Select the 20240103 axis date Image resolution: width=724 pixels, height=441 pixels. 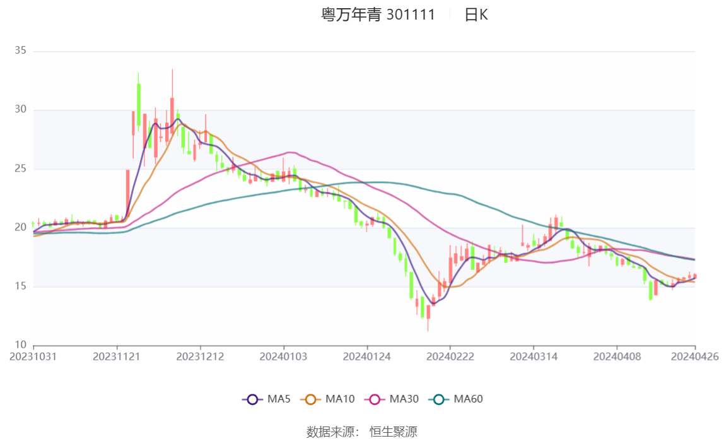[x=284, y=357]
